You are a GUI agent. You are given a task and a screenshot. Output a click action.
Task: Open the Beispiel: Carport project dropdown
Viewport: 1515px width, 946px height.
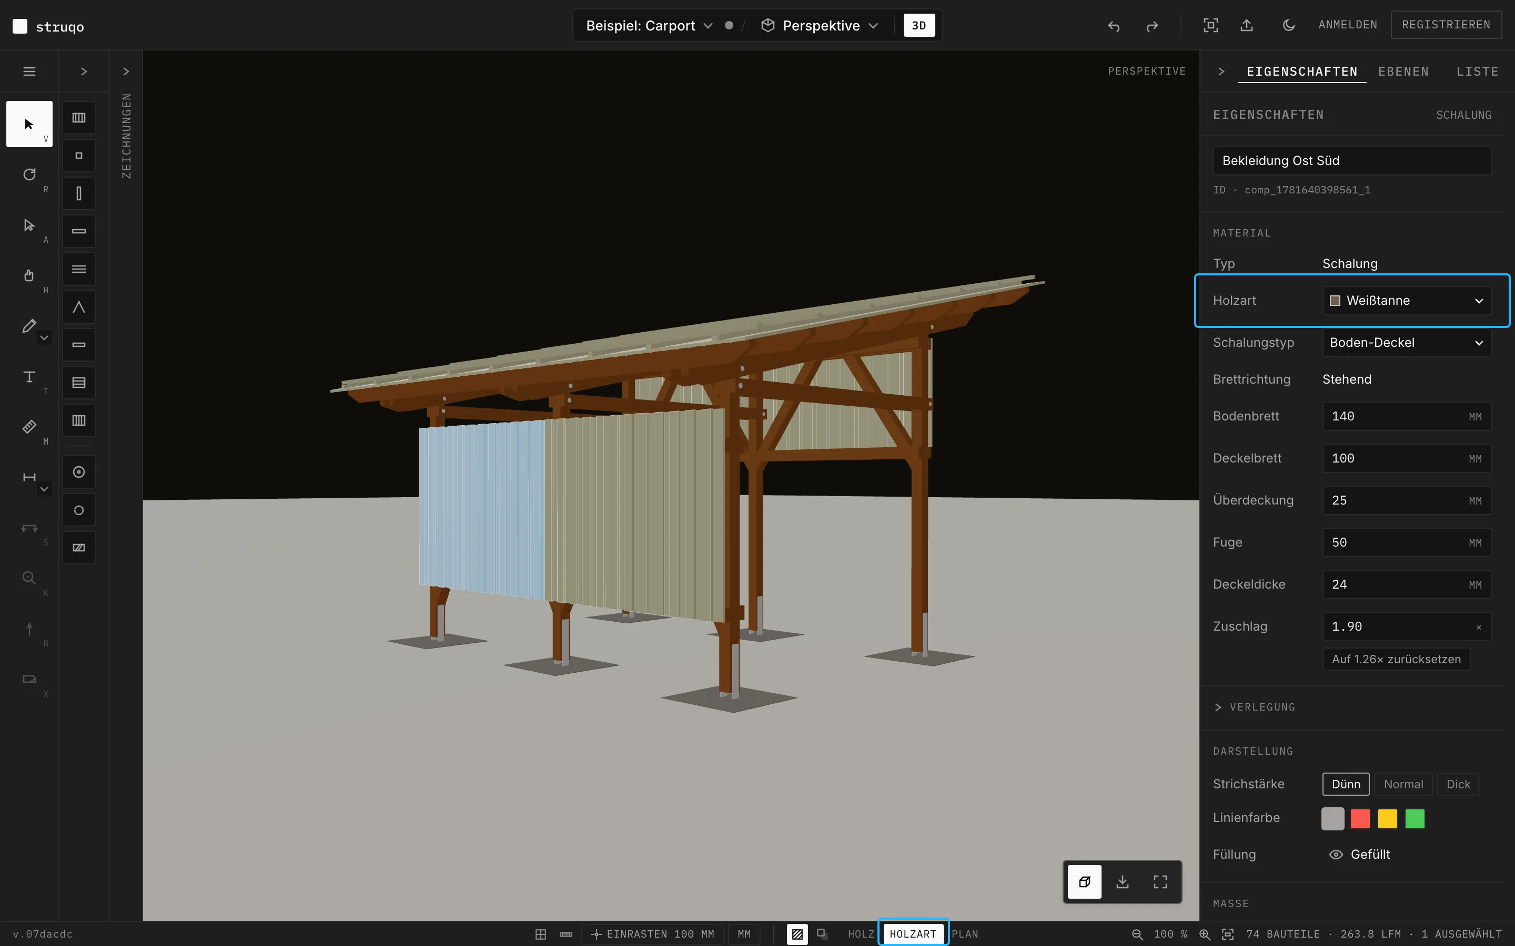tap(649, 26)
